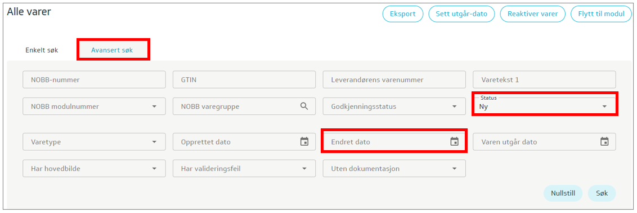Click the Eksport button

[x=402, y=14]
